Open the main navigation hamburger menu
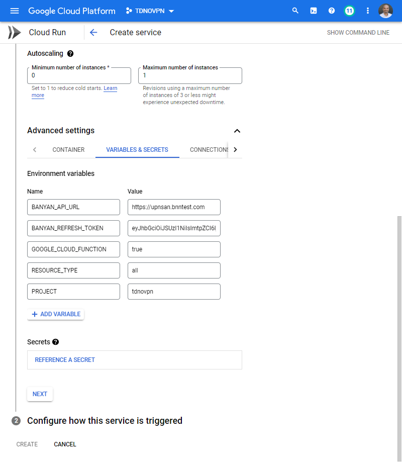 coord(15,11)
